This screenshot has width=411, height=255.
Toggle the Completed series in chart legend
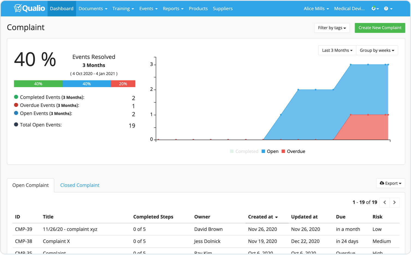pyautogui.click(x=244, y=151)
